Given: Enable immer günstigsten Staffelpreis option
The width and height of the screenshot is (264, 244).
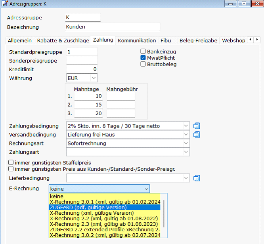Looking at the screenshot, I should pos(11,162).
